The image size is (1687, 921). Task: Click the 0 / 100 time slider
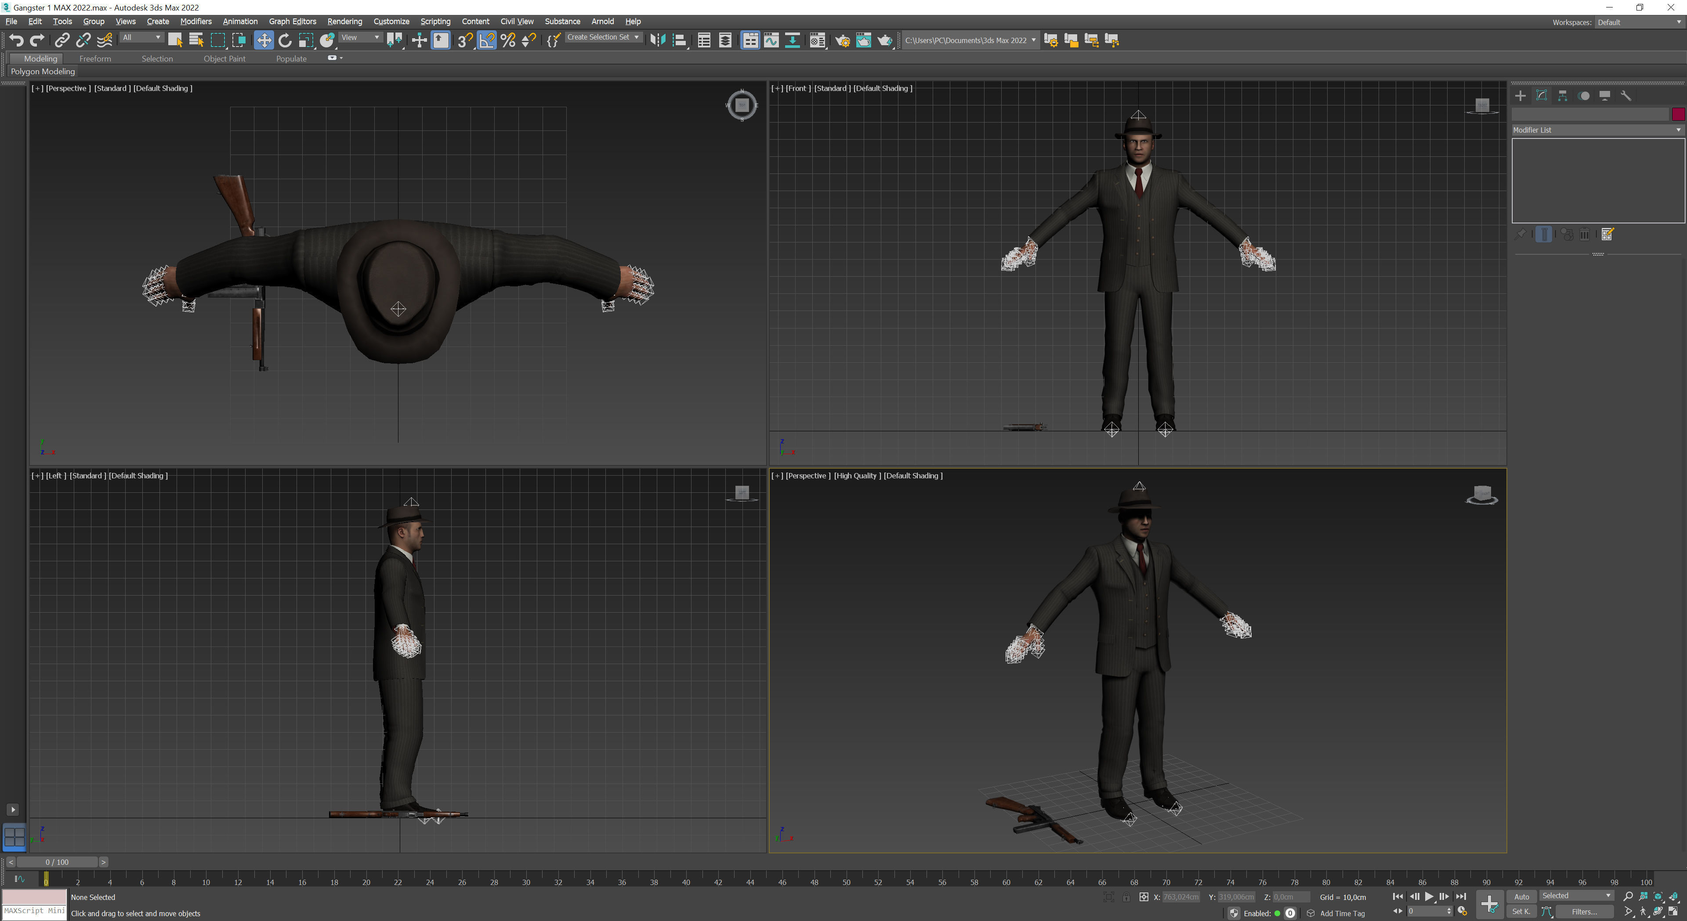tap(57, 862)
